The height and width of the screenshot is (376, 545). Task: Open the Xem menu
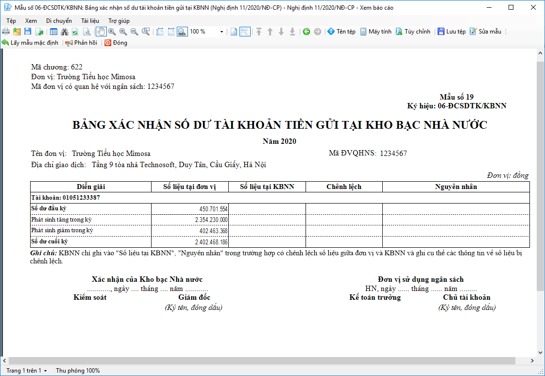[31, 21]
